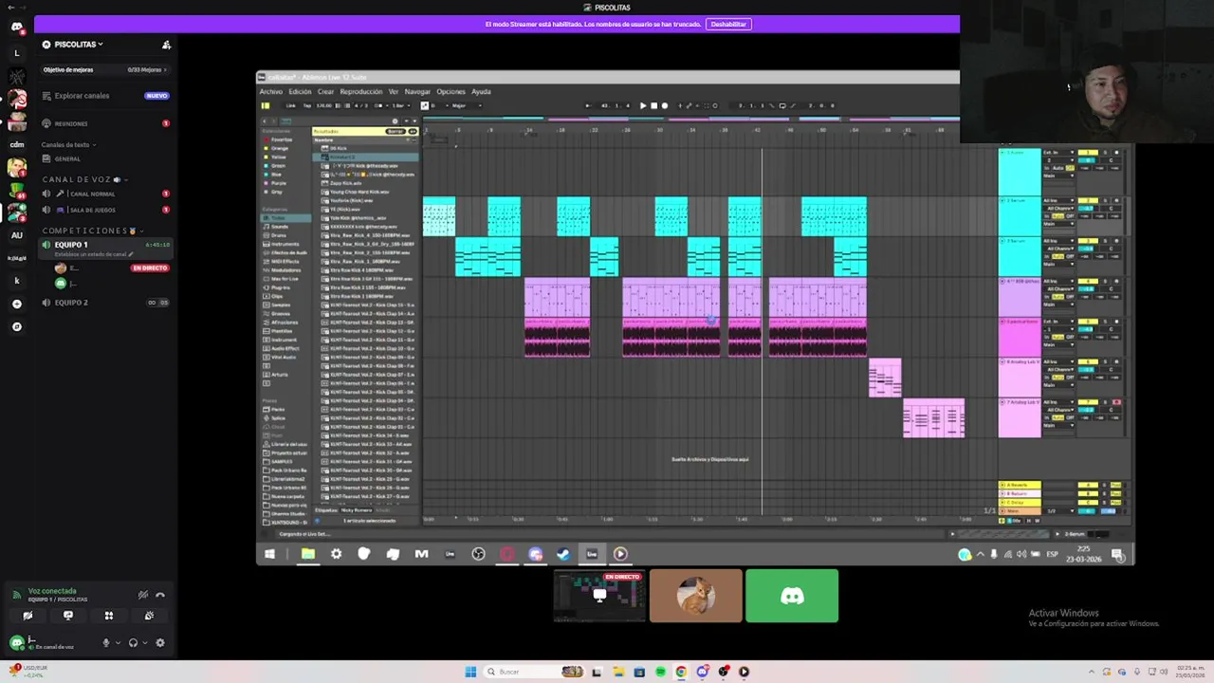Invite people via PISCOLITAS invite icon

(x=167, y=45)
